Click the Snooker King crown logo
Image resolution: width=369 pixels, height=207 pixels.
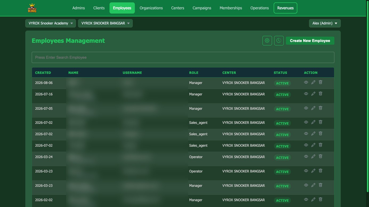point(32,8)
